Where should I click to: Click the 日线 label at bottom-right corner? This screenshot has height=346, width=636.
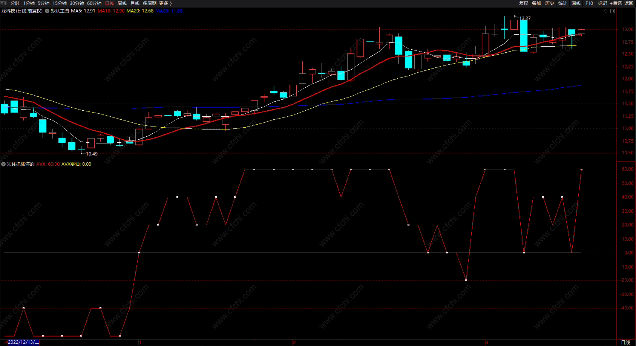(x=625, y=342)
